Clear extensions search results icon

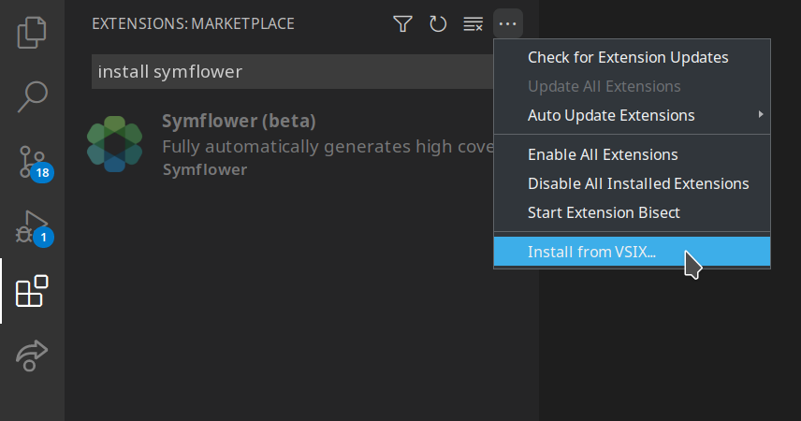(x=473, y=24)
